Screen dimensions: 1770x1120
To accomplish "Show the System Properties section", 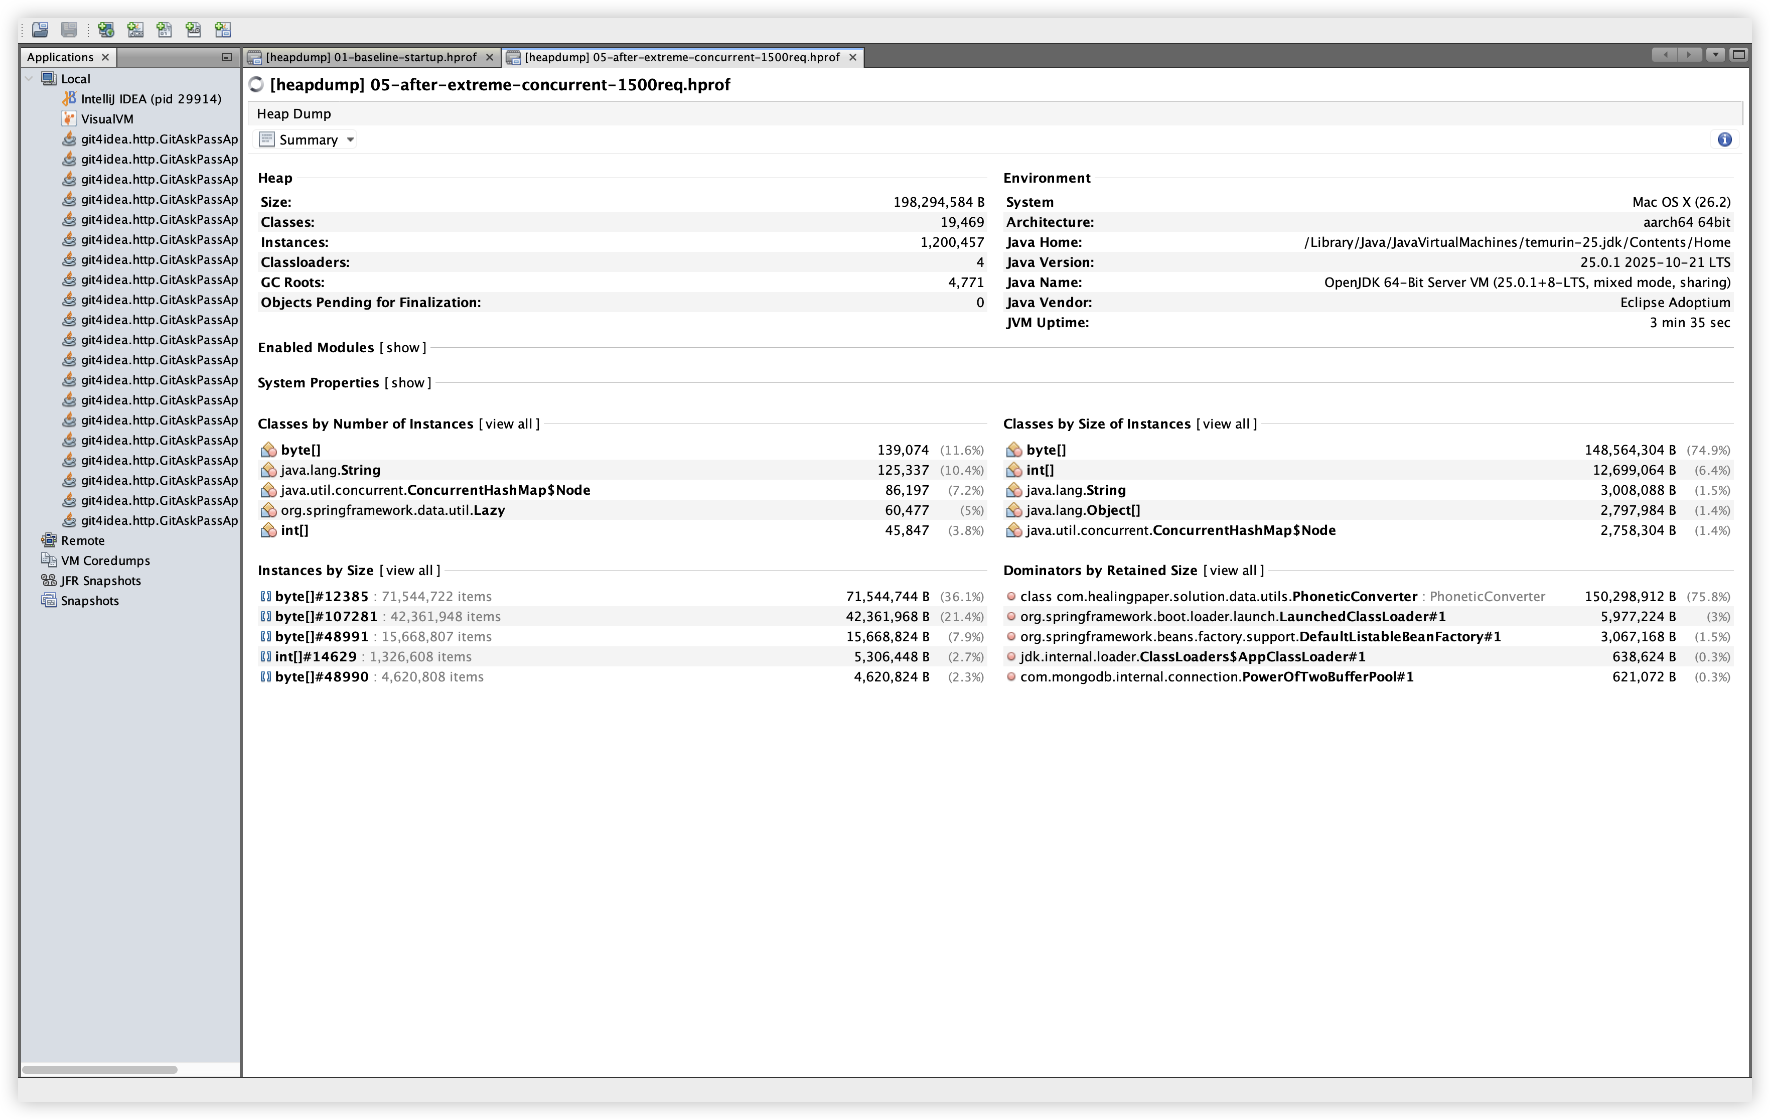I will tap(407, 383).
